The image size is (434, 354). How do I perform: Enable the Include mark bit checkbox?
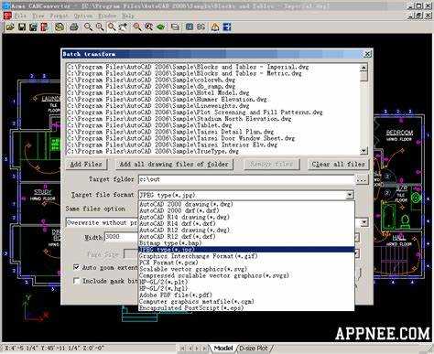click(x=76, y=281)
